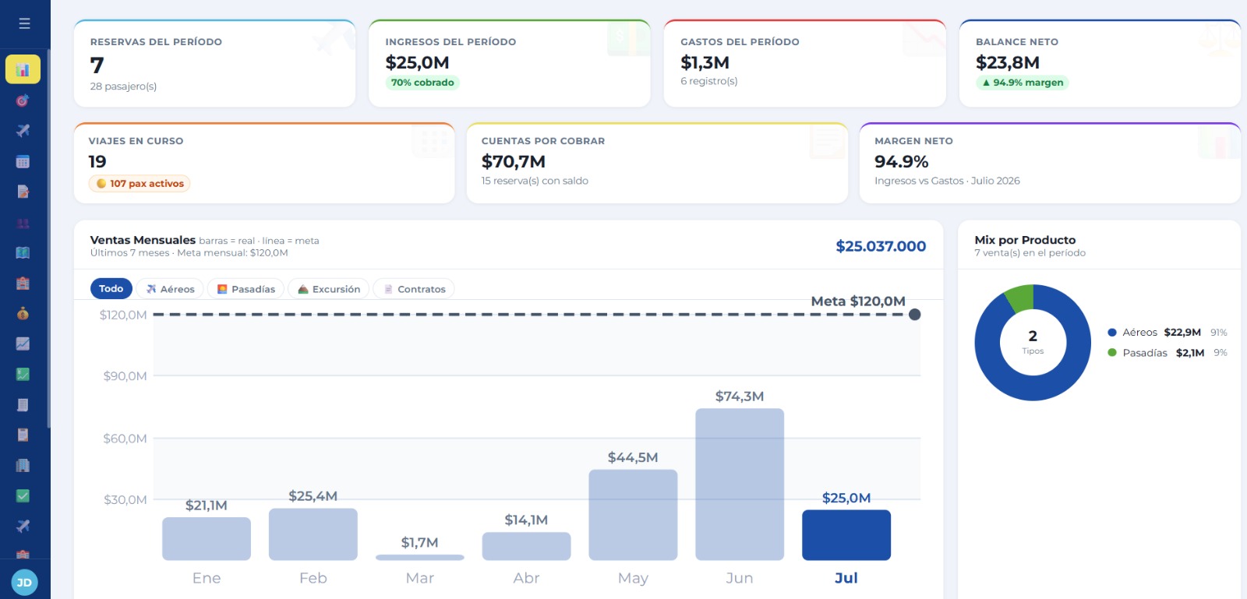Screen dimensions: 1247x599
Task: Click the Aéreos $22,9M legend entry
Action: point(1168,333)
